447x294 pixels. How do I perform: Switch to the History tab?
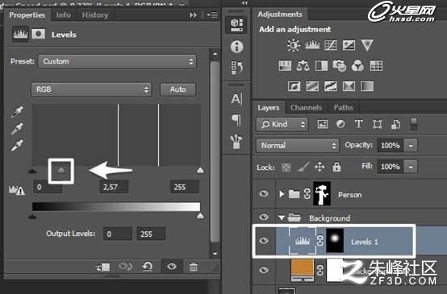click(x=95, y=14)
